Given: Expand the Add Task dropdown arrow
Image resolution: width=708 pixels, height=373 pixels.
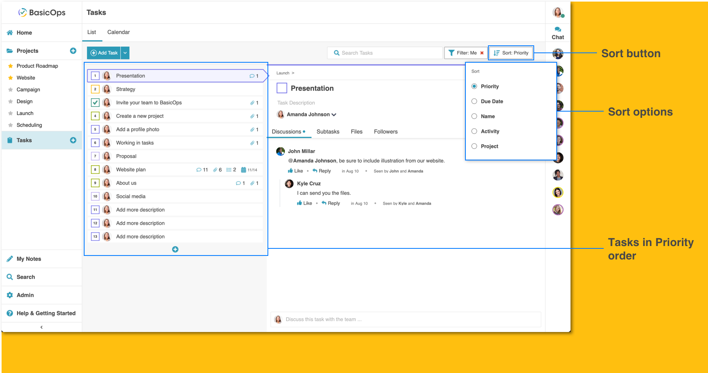Looking at the screenshot, I should (125, 53).
